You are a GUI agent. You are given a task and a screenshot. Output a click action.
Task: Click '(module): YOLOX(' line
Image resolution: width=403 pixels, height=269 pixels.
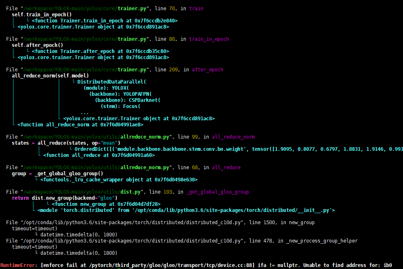click(106, 88)
